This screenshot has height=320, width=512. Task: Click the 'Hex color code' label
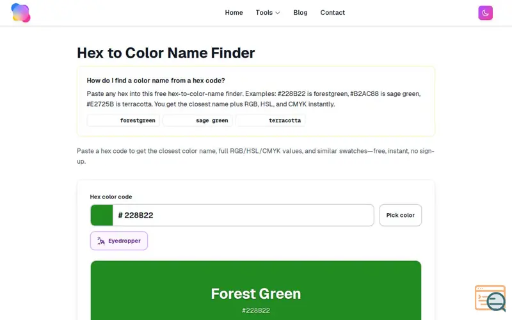tap(111, 197)
